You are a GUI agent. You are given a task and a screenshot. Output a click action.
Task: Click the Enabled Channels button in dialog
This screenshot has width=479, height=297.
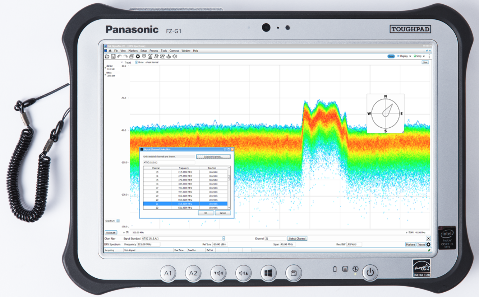pyautogui.click(x=213, y=157)
